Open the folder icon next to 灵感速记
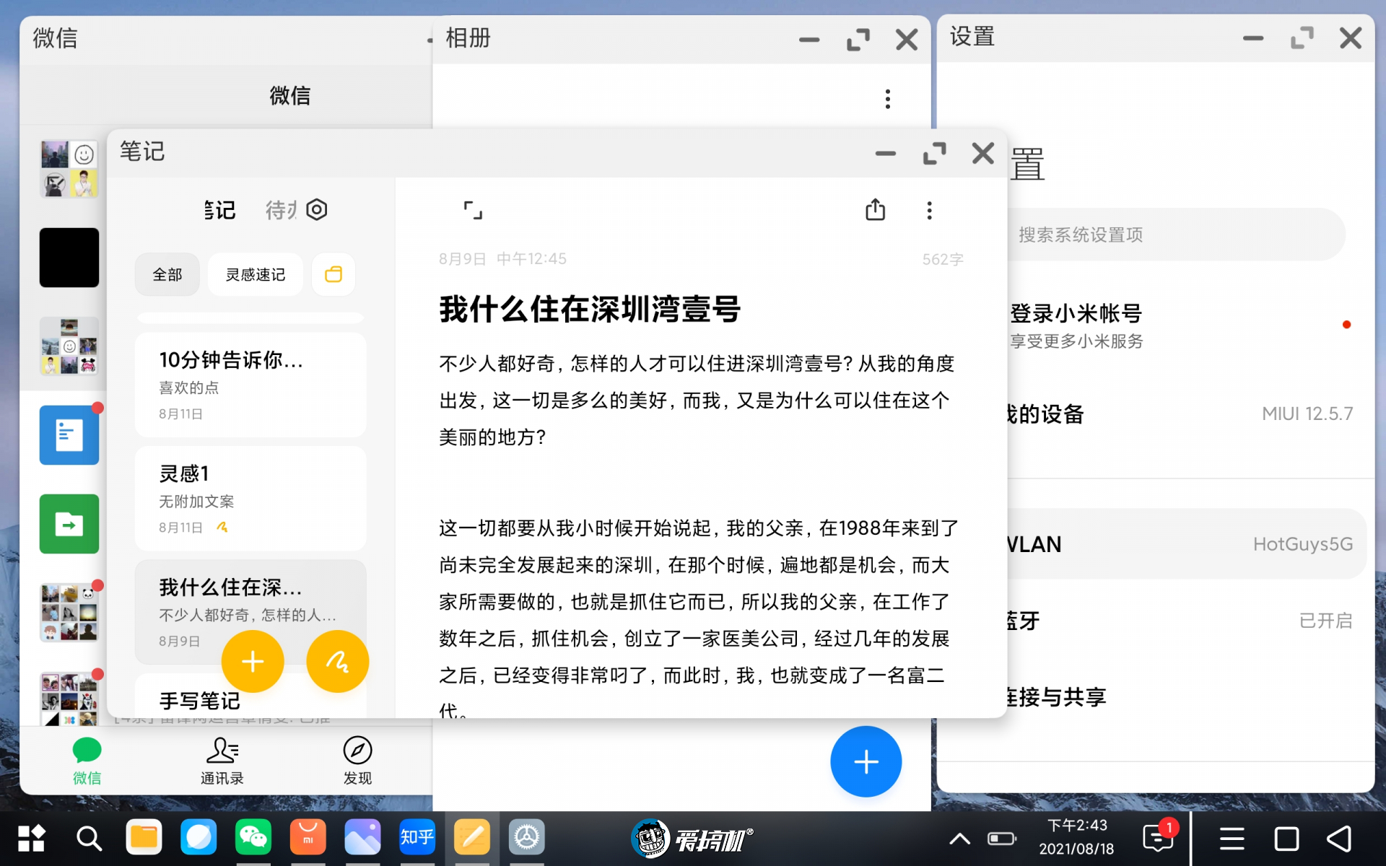The image size is (1386, 866). pos(333,274)
